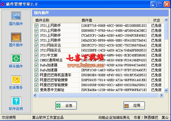The width and height of the screenshot is (171, 121).
Task: Select the 生活商务 text label in sidebar
Action: (x=16, y=88)
